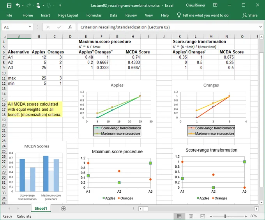Image resolution: width=265 pixels, height=220 pixels.
Task: Click the vertical scrollbar up arrow
Action: 261,37
